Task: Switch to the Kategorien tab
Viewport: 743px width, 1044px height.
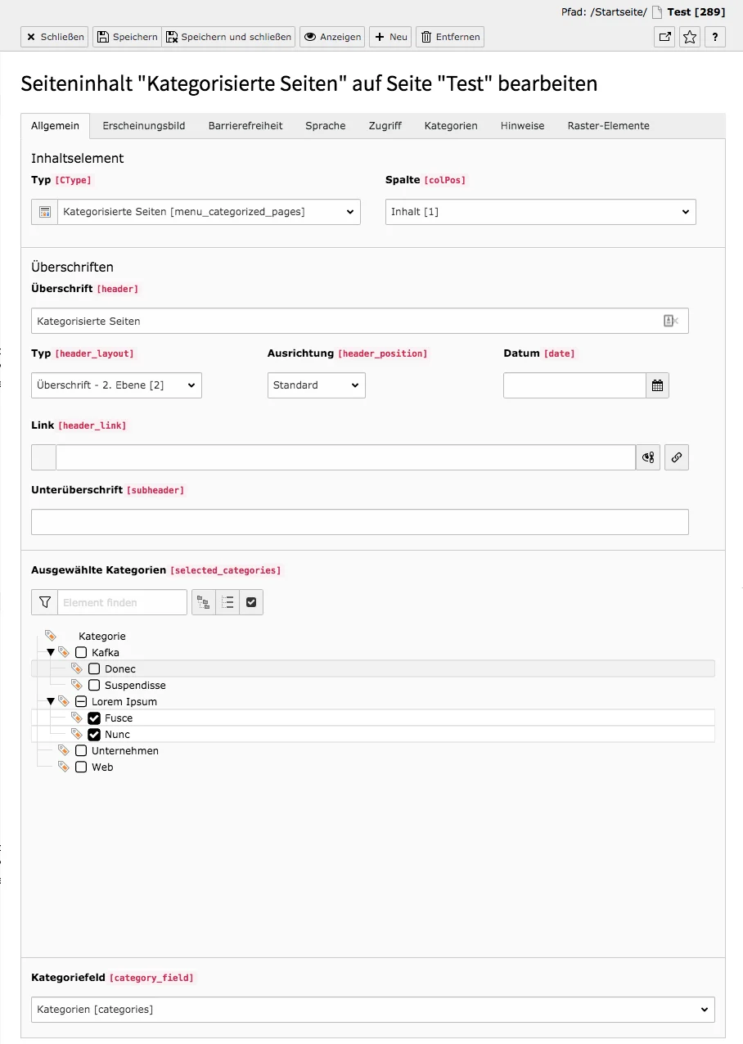Action: (x=451, y=125)
